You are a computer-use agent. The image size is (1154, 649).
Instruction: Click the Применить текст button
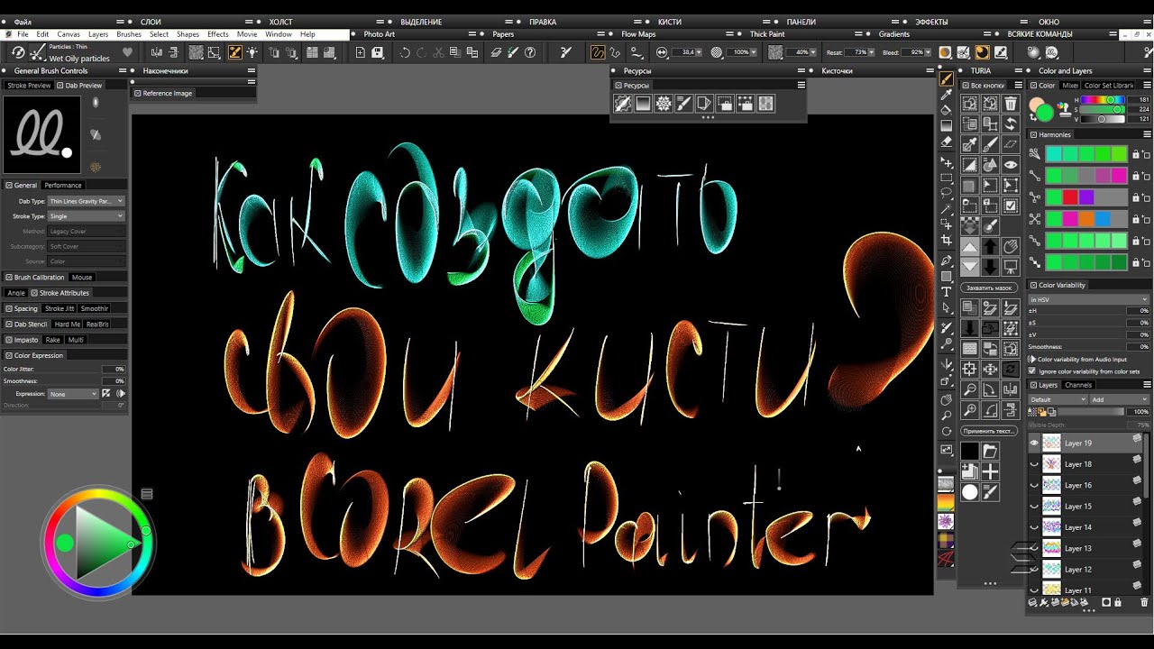(x=989, y=431)
